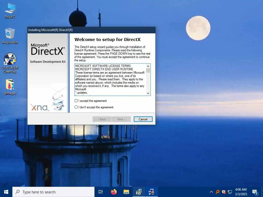Image resolution: width=263 pixels, height=197 pixels.
Task: Open Windows Security tray icon
Action: coord(224,192)
